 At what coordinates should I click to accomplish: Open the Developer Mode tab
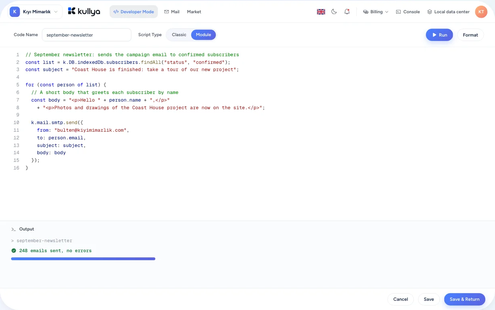pyautogui.click(x=134, y=12)
